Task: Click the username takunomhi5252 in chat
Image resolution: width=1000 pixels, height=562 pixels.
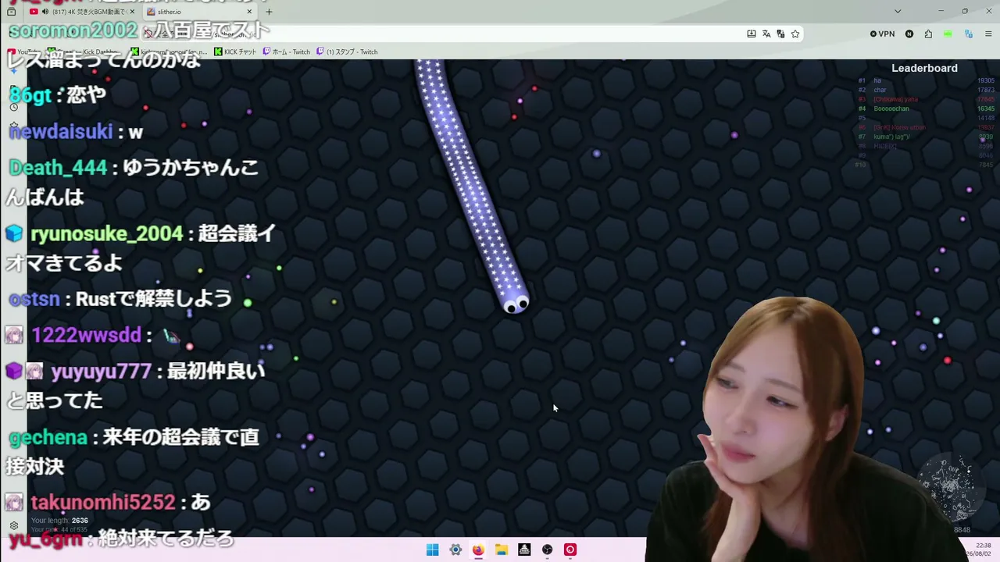Action: [x=103, y=502]
